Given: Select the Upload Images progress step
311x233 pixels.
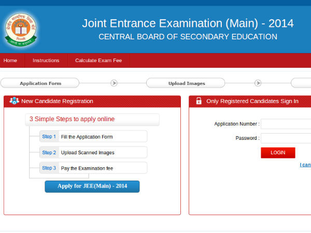Looking at the screenshot, I should (x=186, y=83).
